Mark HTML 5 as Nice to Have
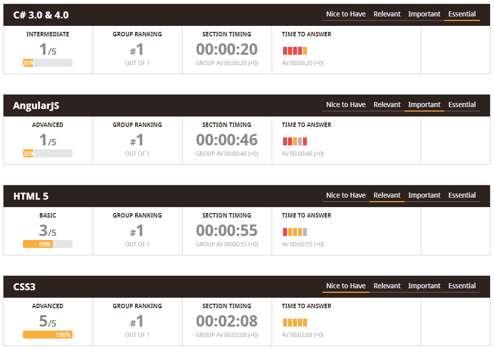Viewport: 494px width, 349px height. pyautogui.click(x=346, y=196)
